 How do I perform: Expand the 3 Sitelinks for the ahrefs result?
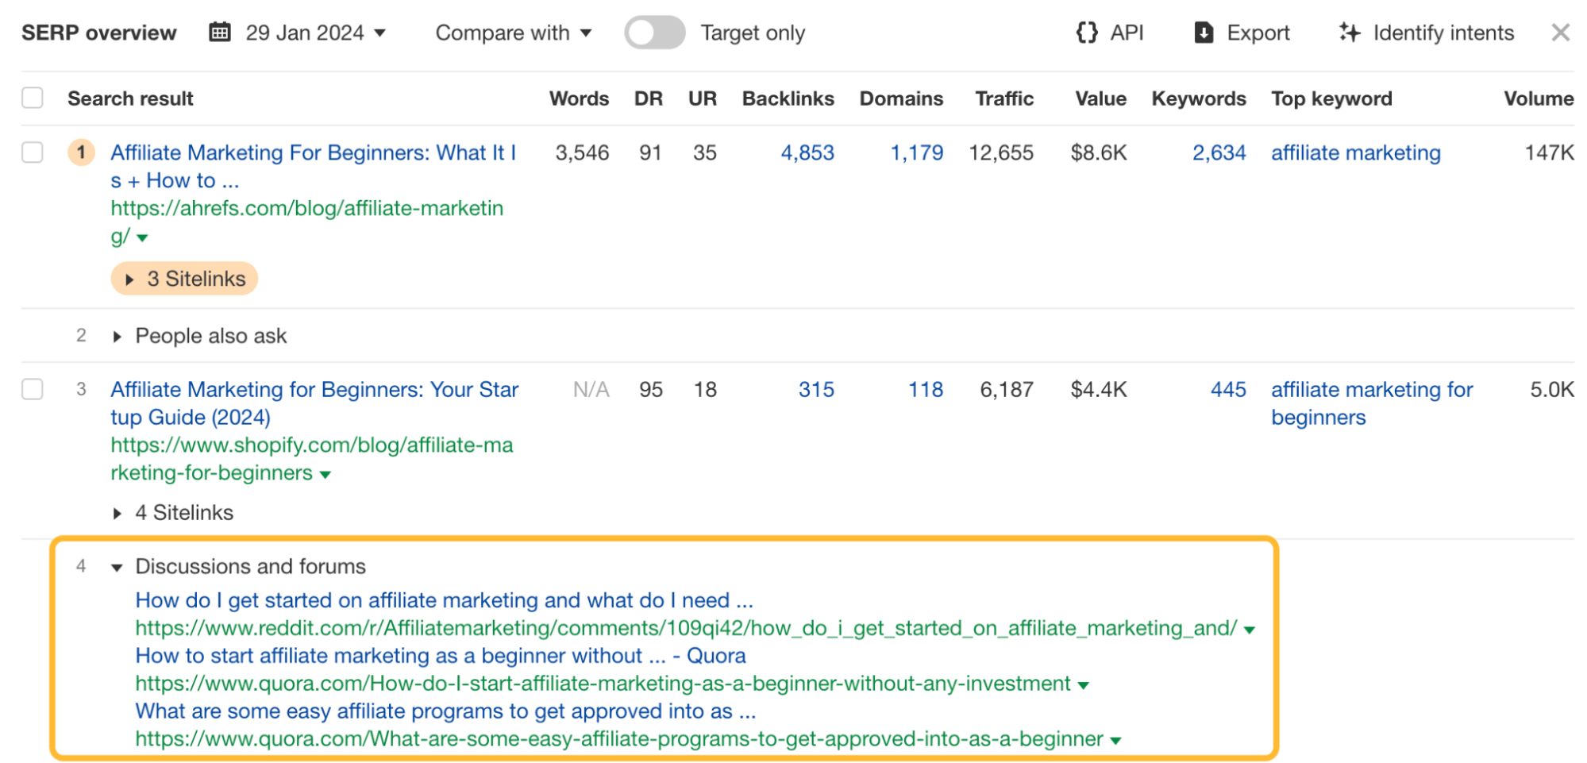184,279
